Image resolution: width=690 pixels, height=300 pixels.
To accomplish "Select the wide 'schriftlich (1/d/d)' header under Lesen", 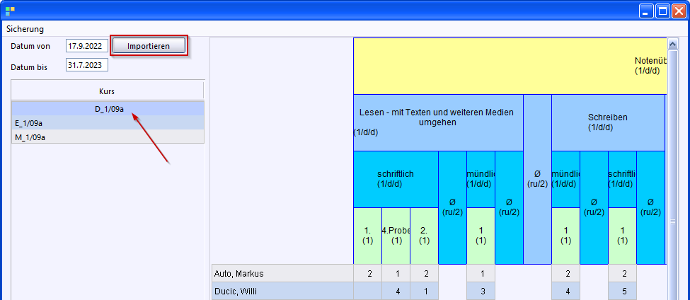I will pyautogui.click(x=396, y=180).
